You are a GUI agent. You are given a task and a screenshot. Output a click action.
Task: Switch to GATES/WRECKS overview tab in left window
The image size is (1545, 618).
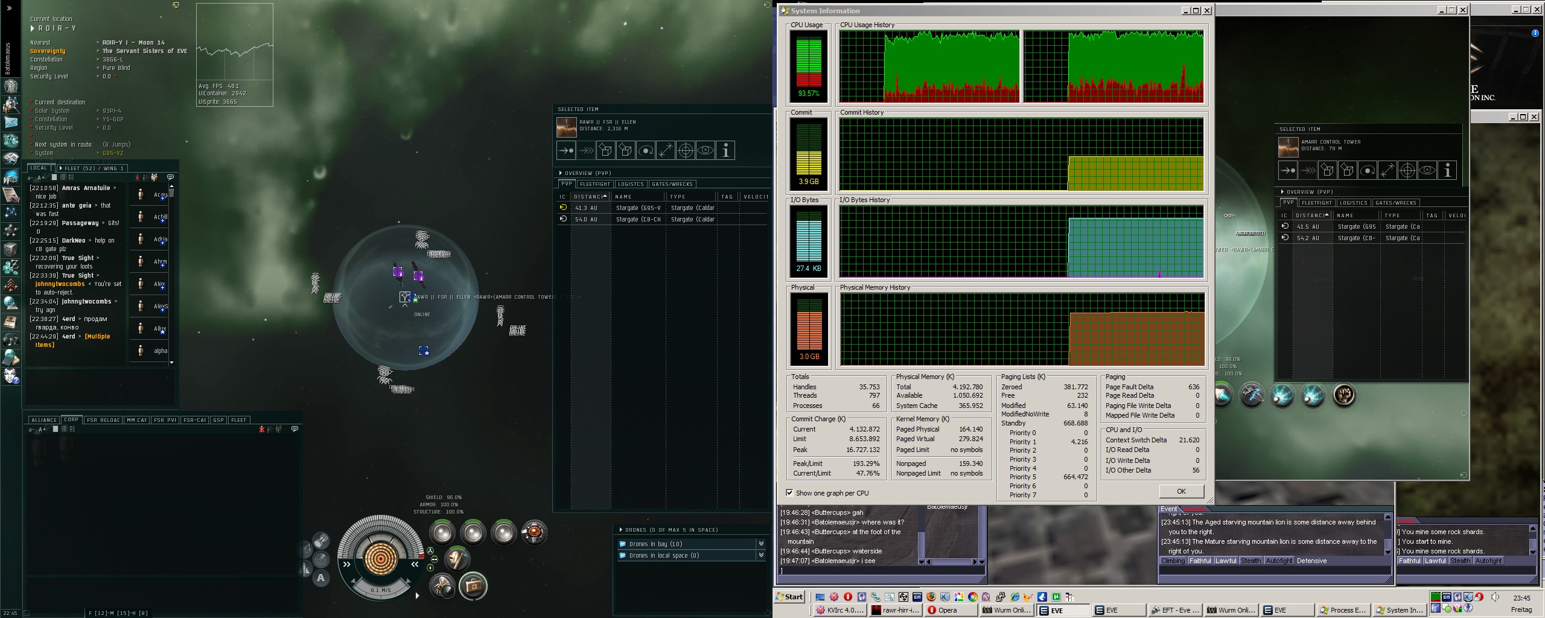click(672, 184)
